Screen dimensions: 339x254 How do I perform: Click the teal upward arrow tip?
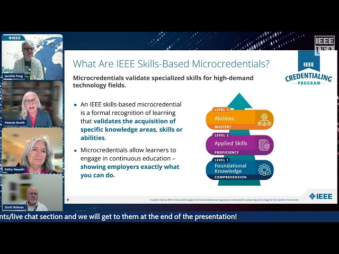[x=239, y=100]
